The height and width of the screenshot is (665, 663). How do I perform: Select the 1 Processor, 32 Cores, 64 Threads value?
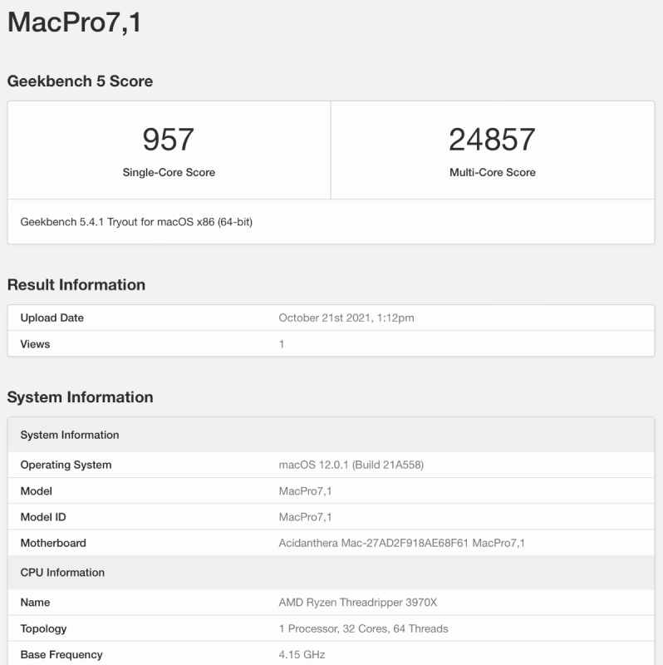[363, 628]
